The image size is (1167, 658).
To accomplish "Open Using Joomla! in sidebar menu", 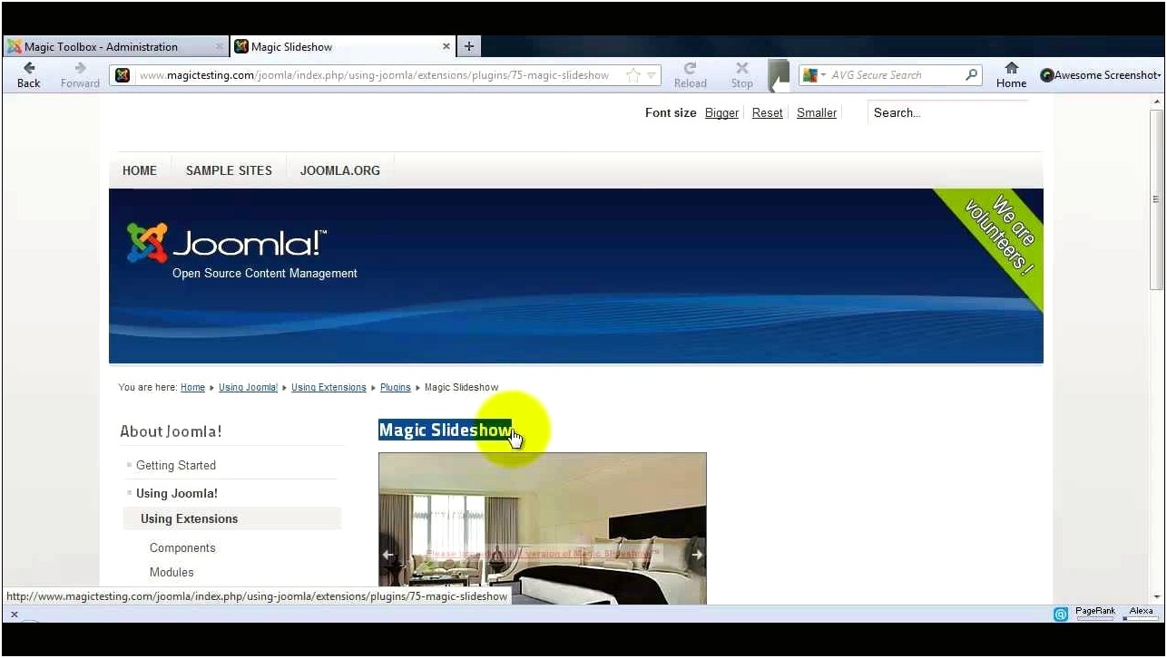I will pyautogui.click(x=177, y=494).
